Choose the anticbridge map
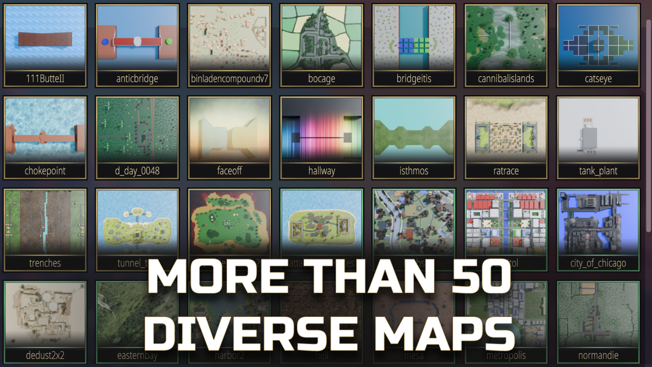 pyautogui.click(x=137, y=45)
